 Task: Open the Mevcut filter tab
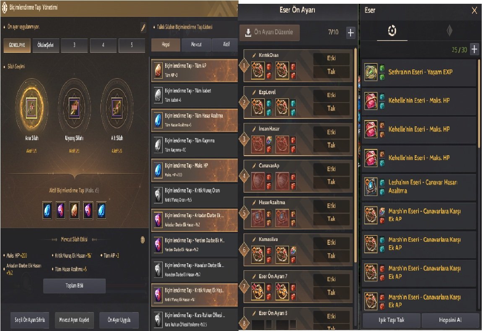pos(196,44)
